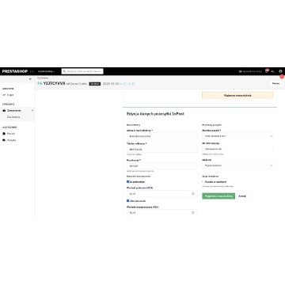Open the Metoda nadania dropdown
Image resolution: width=285 pixels, height=285 pixels.
237,165
